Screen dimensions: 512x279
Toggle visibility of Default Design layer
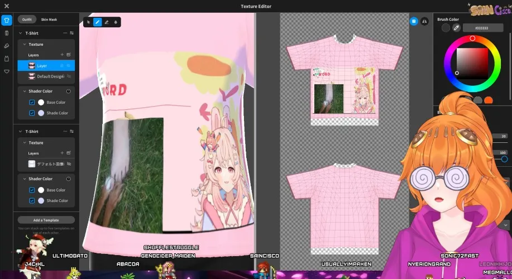coord(69,76)
